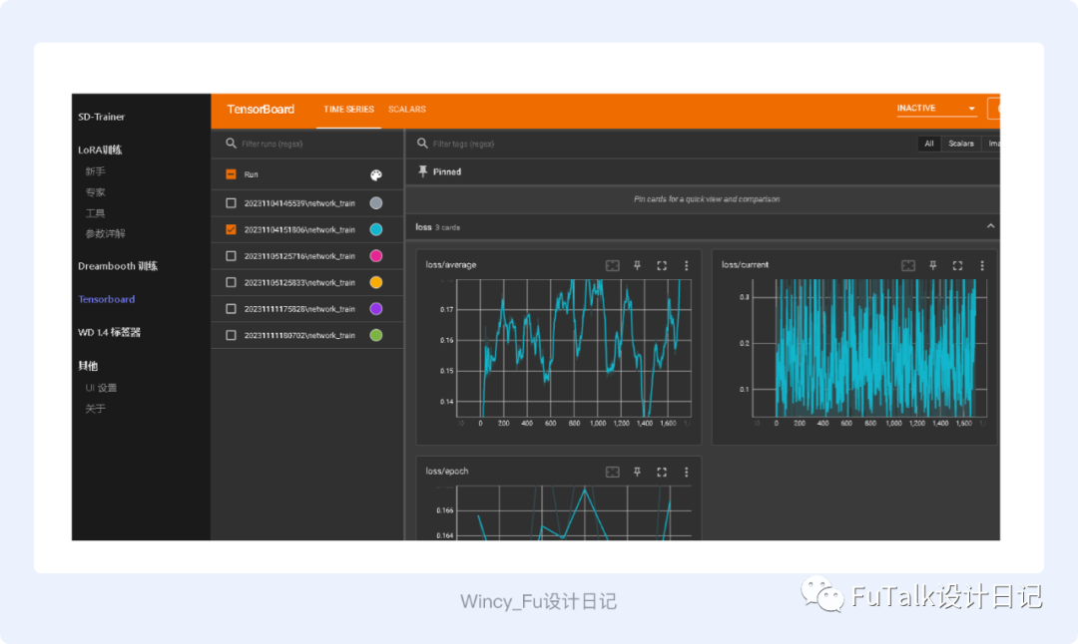Toggle the Run select-all checkbox

(231, 174)
